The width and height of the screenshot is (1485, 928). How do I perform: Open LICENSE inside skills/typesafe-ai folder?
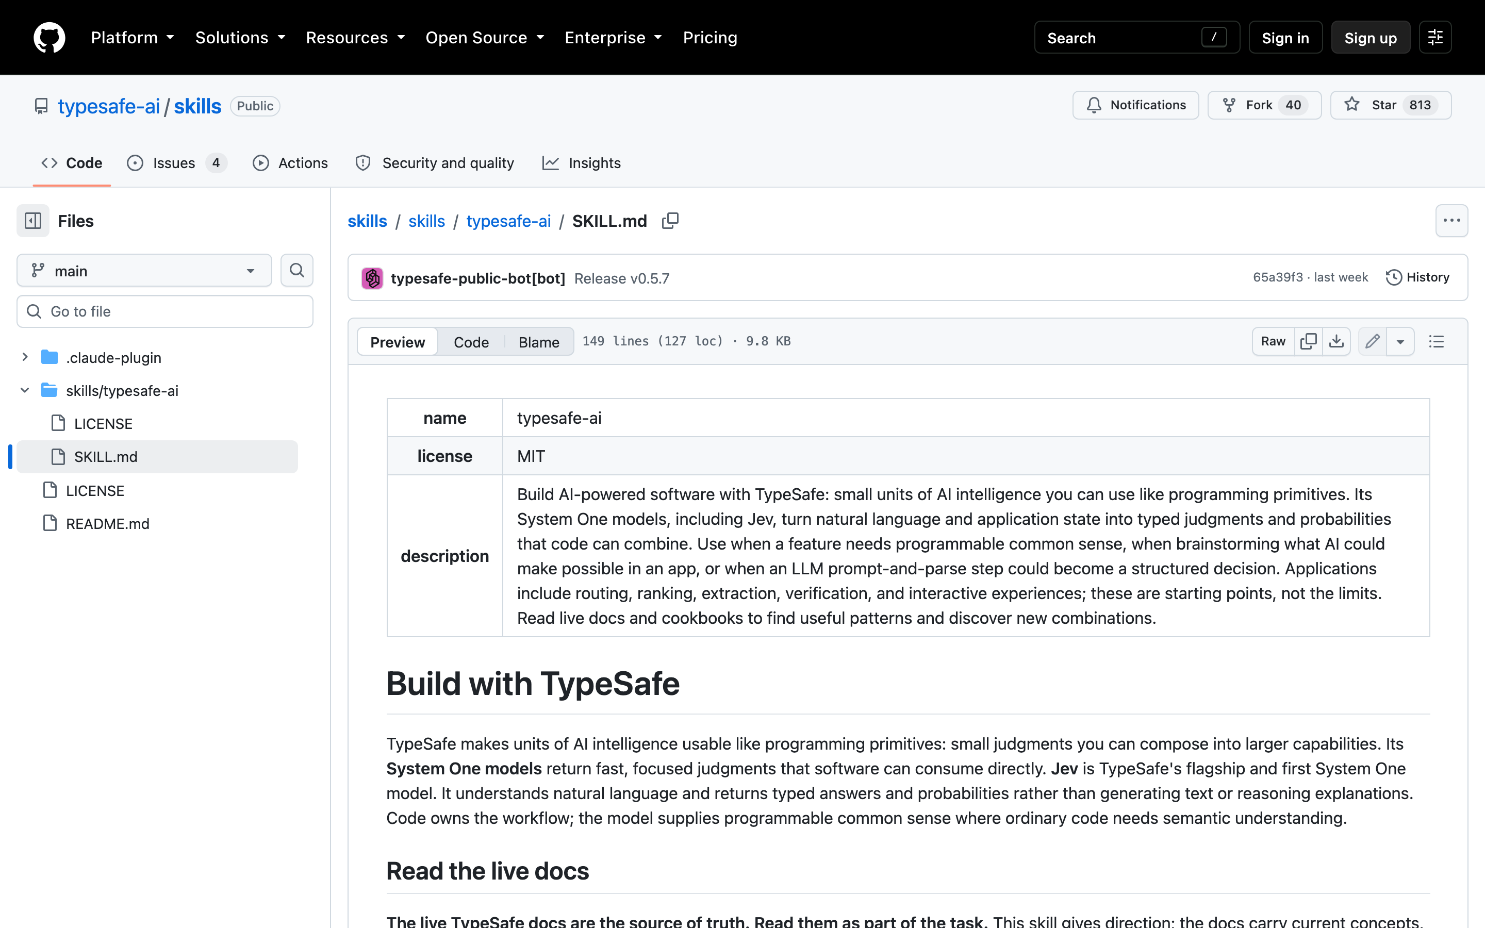point(103,423)
